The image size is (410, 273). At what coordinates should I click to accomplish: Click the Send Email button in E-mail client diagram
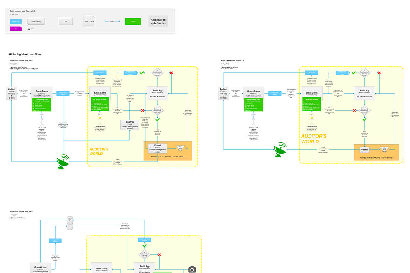click(312, 73)
